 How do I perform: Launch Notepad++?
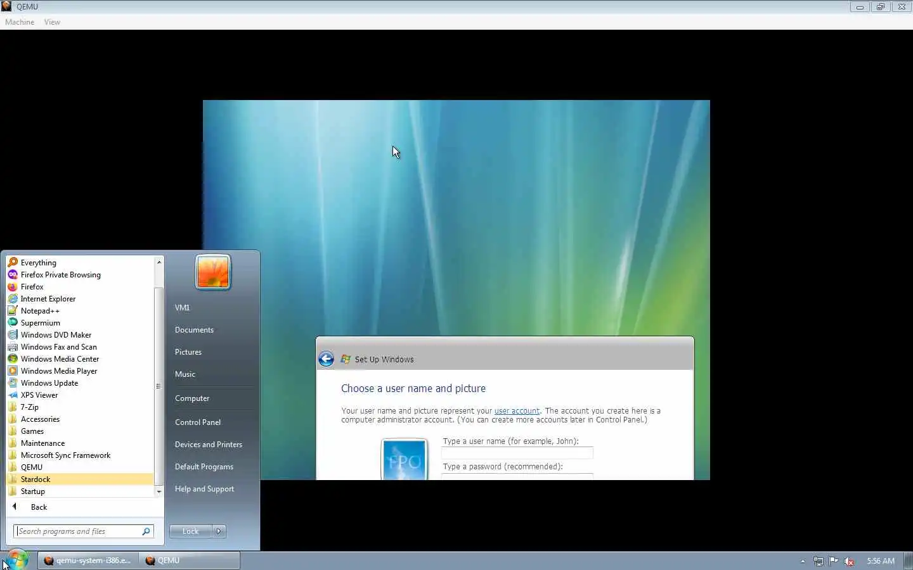(x=79, y=311)
